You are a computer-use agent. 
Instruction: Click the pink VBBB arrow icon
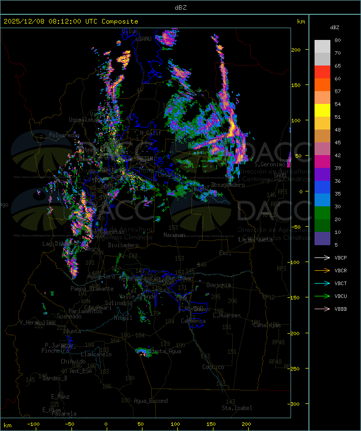pos(322,309)
